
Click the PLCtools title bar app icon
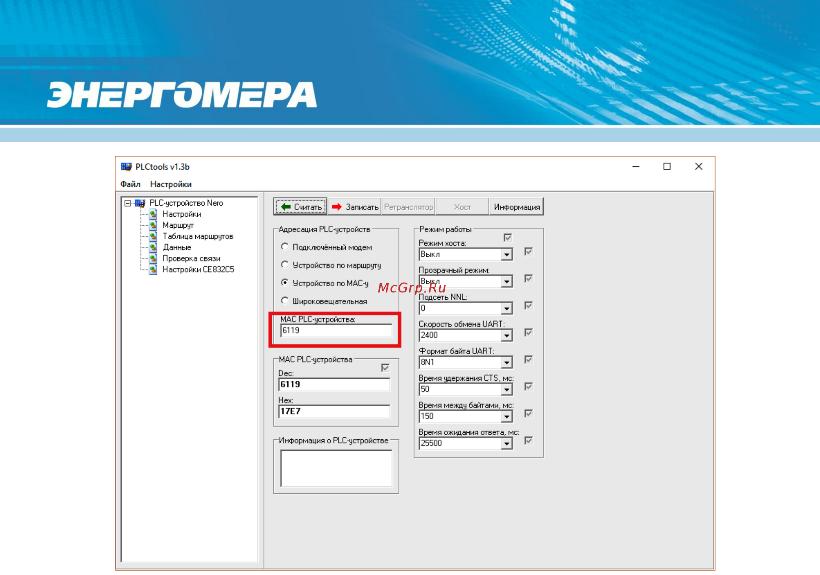pyautogui.click(x=126, y=166)
